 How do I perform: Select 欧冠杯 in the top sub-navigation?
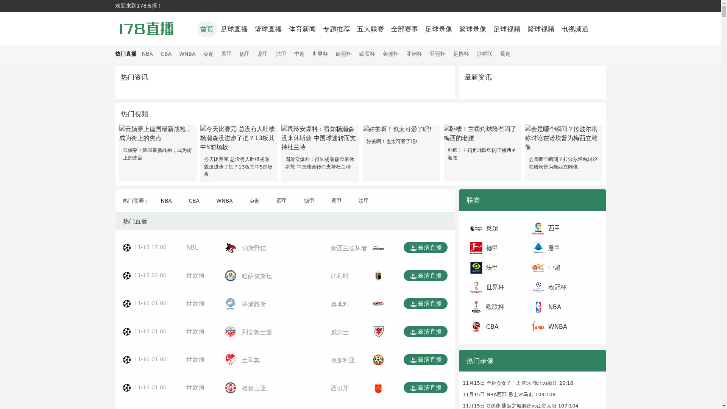tap(344, 54)
